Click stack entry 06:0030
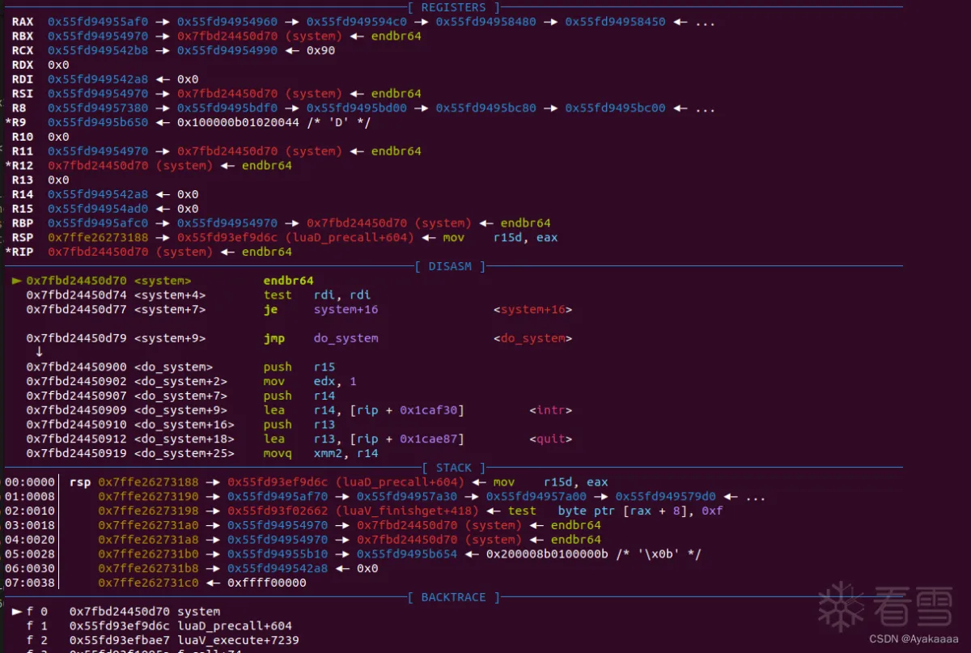This screenshot has width=971, height=653. pos(31,568)
